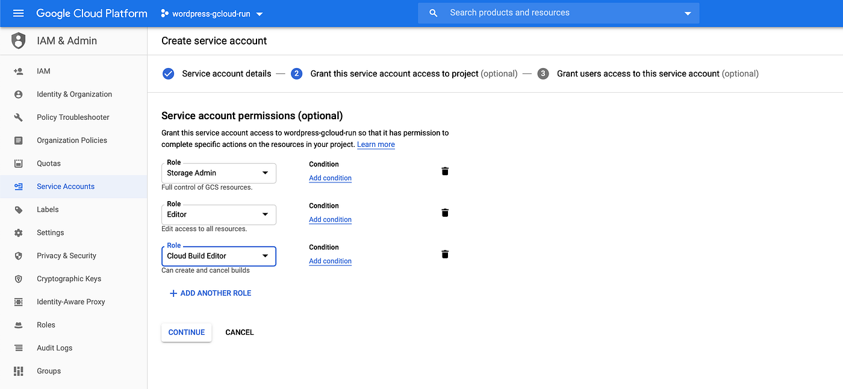The width and height of the screenshot is (843, 389).
Task: Click the CONTINUE button
Action: [x=186, y=332]
